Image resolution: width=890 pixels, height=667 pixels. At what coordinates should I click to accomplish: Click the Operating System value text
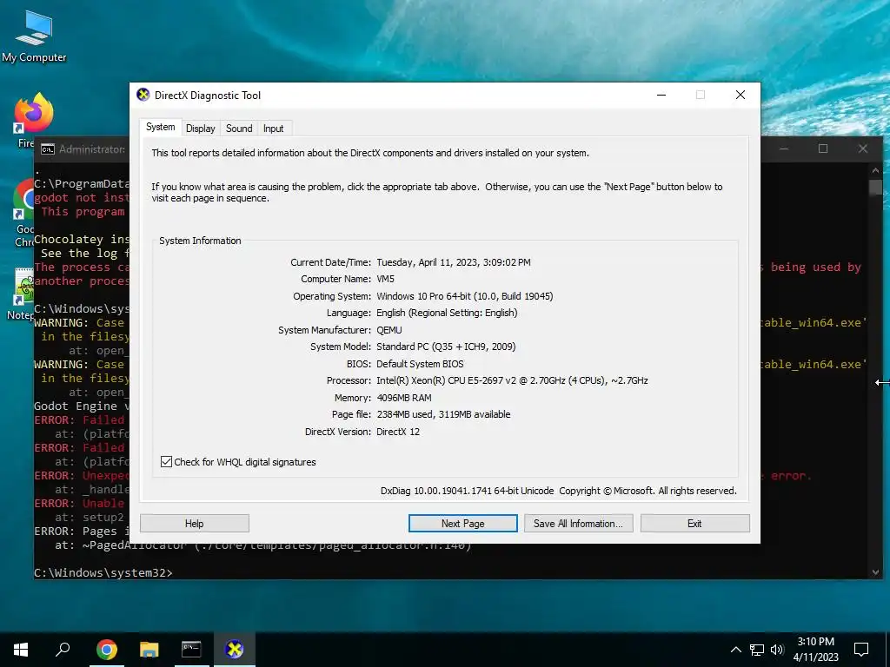point(464,296)
